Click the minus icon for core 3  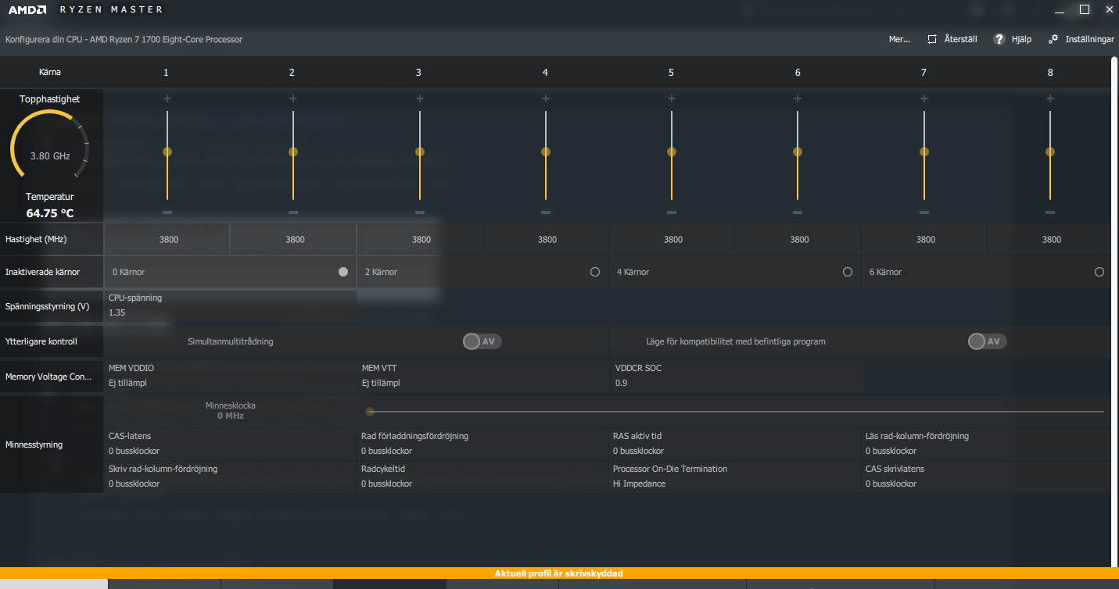420,212
